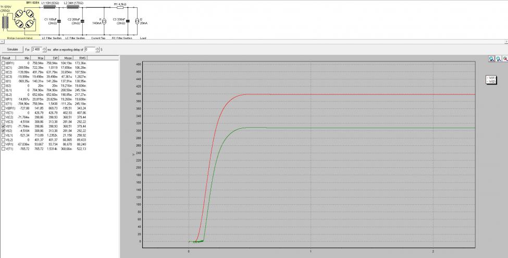
Task: Click the Diff column header
Action: [x=52, y=58]
